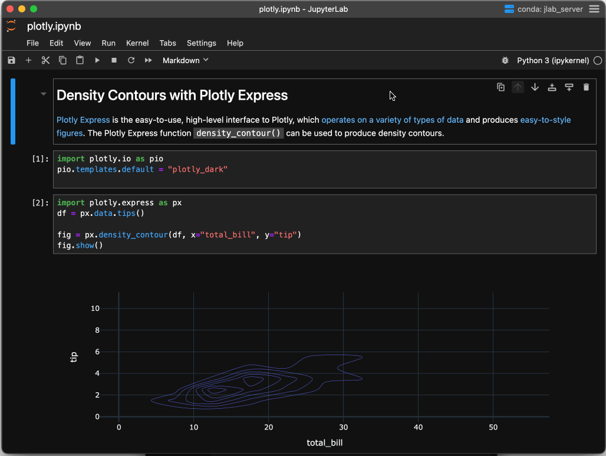
Task: Restart the kernel with the refresh icon
Action: [131, 60]
